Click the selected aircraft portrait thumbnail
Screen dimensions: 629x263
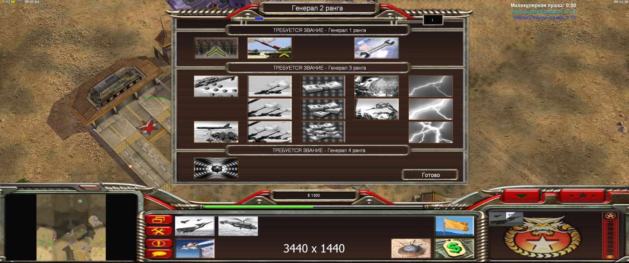click(x=506, y=219)
